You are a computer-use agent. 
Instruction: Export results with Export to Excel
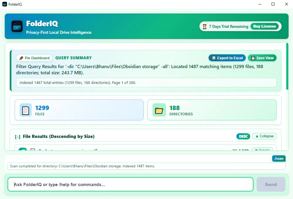(227, 58)
